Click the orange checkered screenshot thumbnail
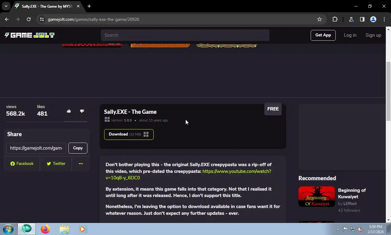This screenshot has width=391, height=235. (160, 45)
